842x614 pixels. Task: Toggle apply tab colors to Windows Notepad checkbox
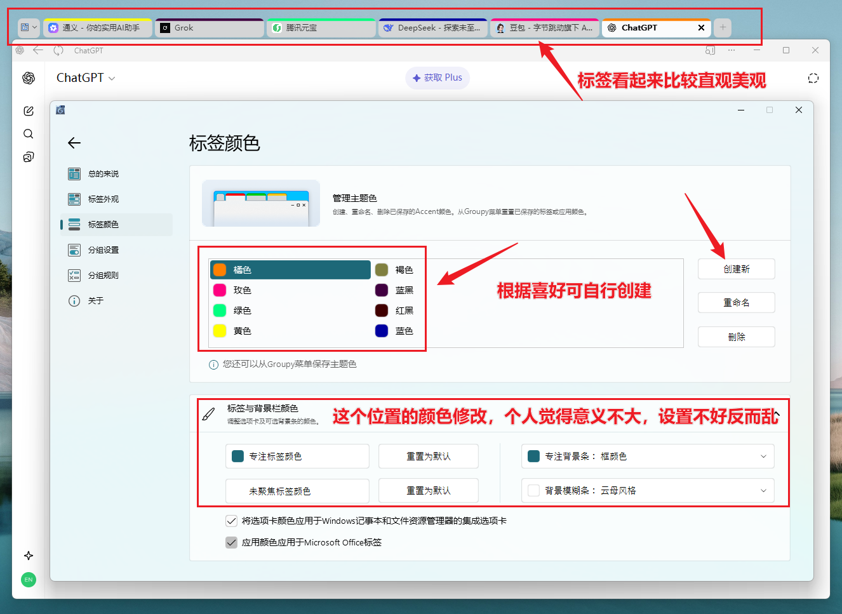pos(232,521)
